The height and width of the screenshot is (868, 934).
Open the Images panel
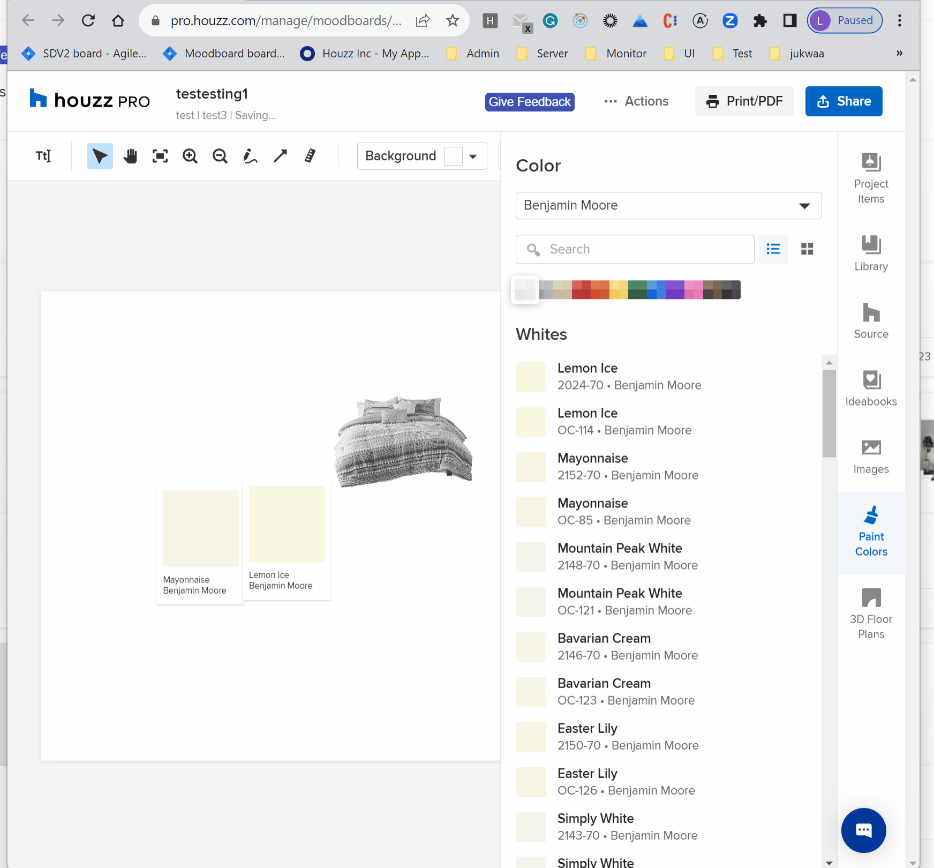(x=871, y=456)
